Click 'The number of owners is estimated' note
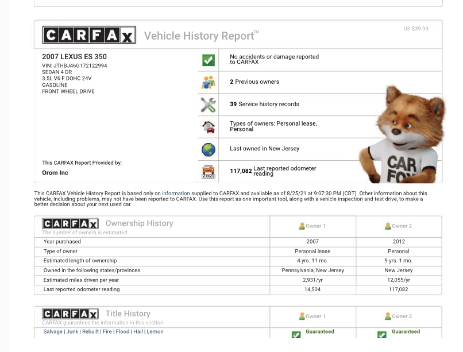The width and height of the screenshot is (463, 352). (x=85, y=233)
